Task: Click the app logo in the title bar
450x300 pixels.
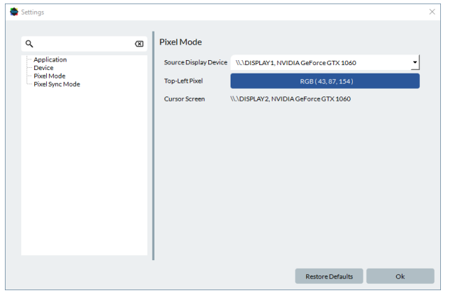Action: click(13, 12)
